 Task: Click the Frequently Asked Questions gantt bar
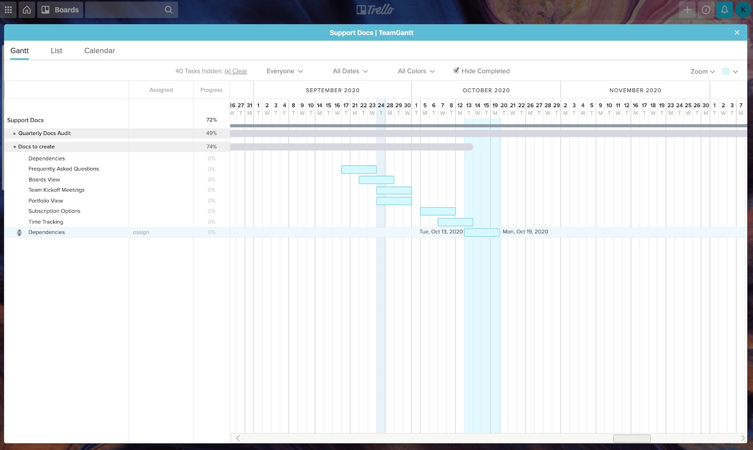pyautogui.click(x=359, y=170)
